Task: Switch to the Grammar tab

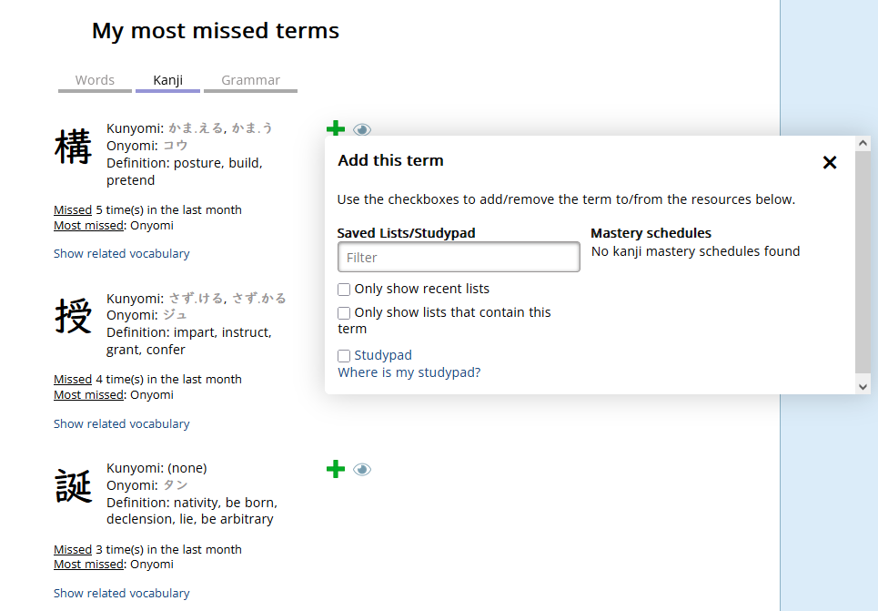Action: [250, 80]
